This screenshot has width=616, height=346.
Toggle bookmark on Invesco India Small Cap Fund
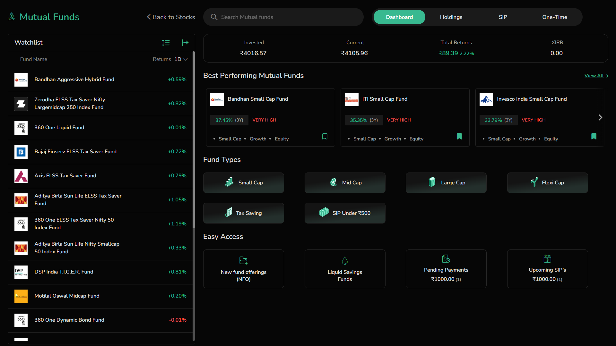click(594, 137)
